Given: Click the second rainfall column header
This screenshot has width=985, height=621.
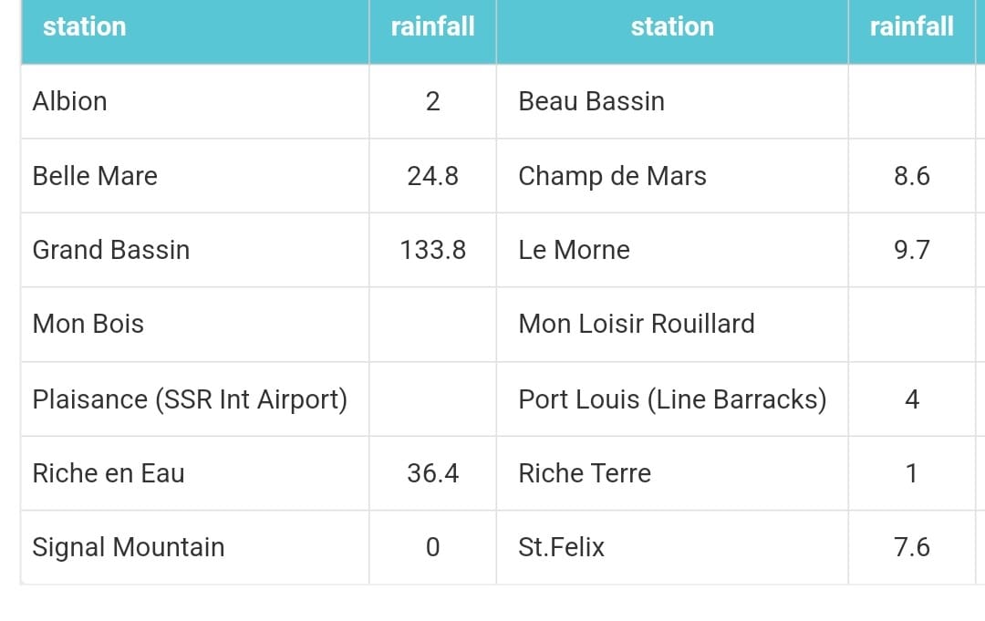Looking at the screenshot, I should 911,26.
